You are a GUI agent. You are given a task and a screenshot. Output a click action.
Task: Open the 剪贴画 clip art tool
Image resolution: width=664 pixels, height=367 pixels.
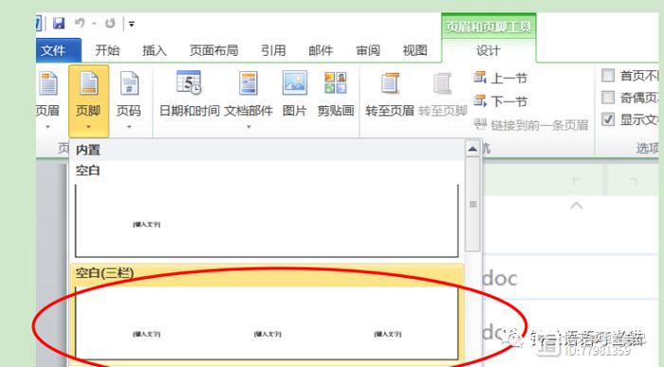pos(336,94)
